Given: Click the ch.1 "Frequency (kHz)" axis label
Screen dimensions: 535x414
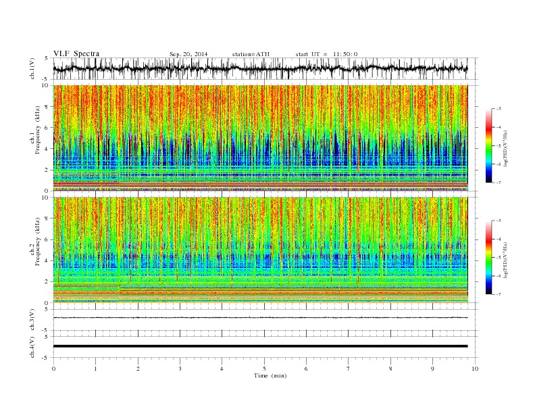Looking at the screenshot, I should click(x=38, y=130).
